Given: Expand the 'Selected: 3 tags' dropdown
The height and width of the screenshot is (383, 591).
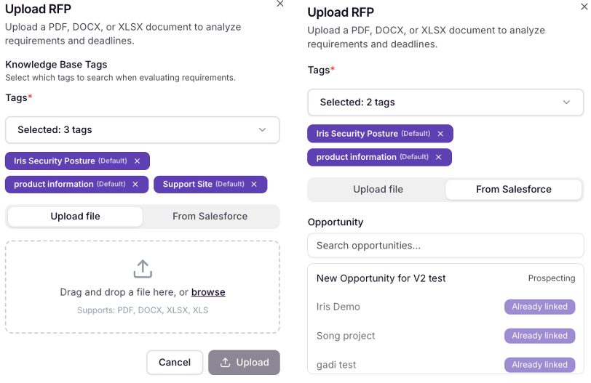Looking at the screenshot, I should [143, 130].
